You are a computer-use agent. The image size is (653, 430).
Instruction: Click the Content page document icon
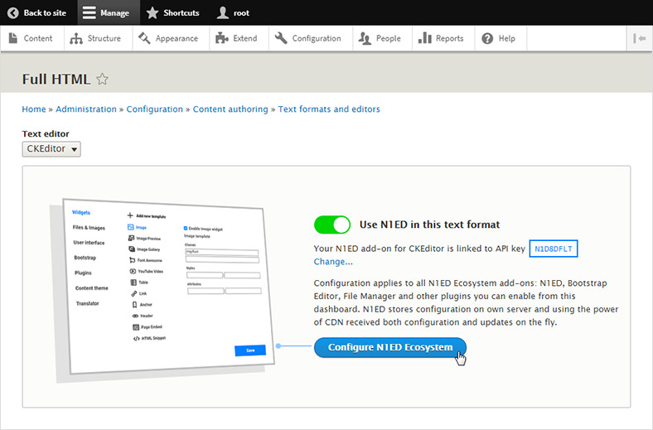click(13, 38)
